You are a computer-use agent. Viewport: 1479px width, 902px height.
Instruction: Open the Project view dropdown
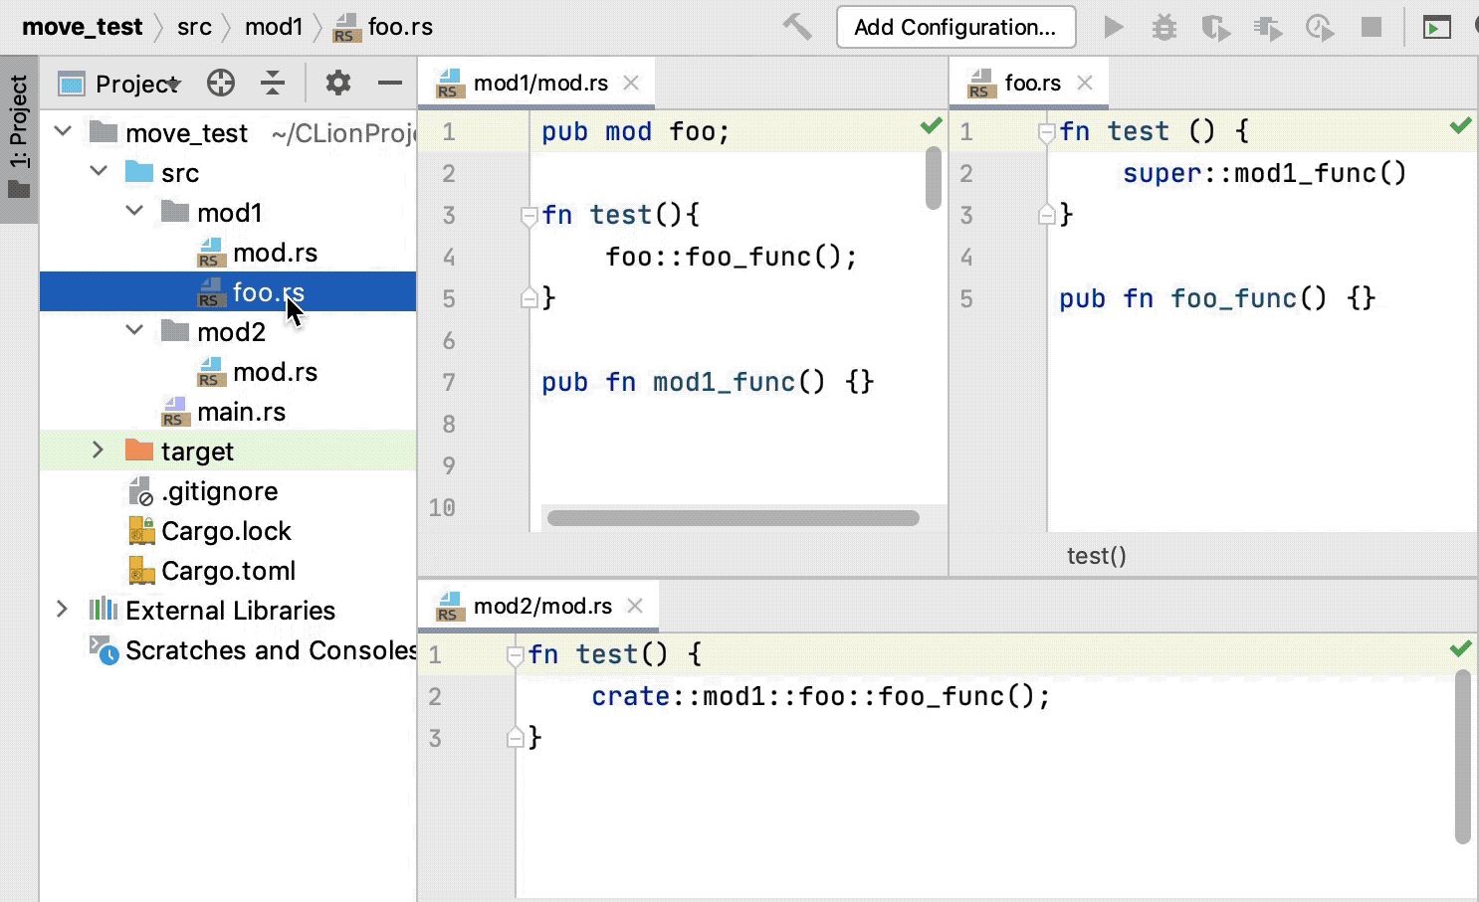[119, 84]
